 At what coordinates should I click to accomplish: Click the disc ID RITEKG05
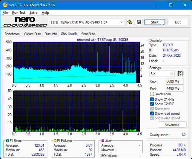[171, 50]
